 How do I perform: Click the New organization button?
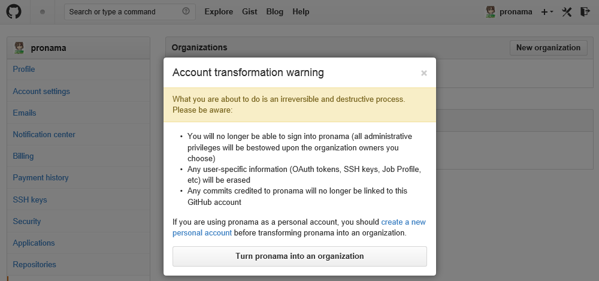coord(548,48)
